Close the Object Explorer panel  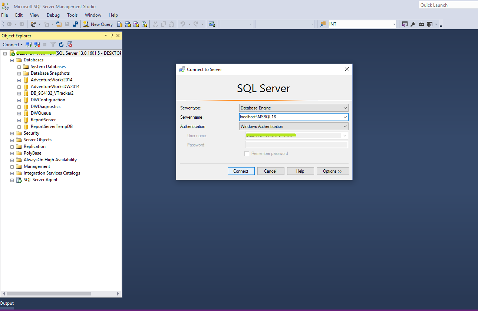pos(118,36)
